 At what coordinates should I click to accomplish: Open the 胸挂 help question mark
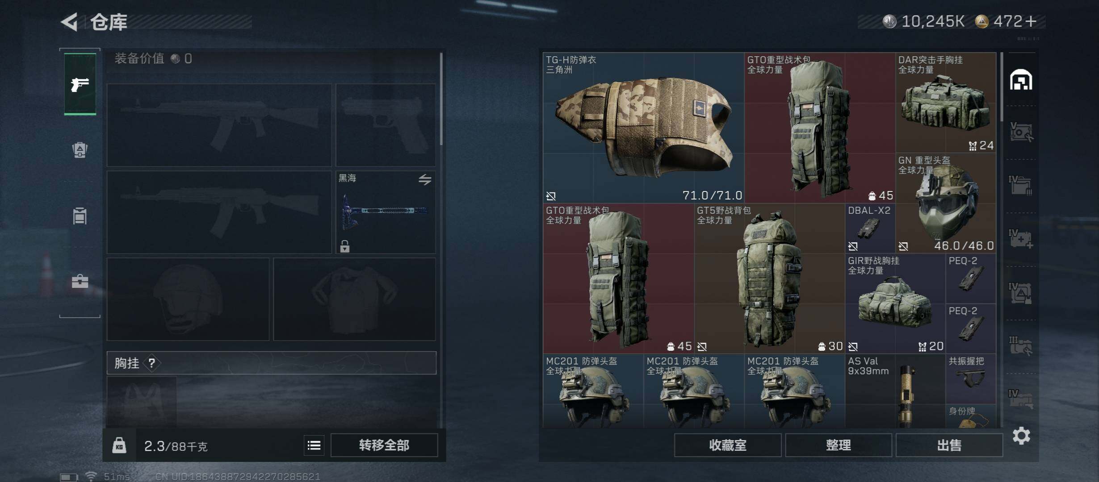152,363
